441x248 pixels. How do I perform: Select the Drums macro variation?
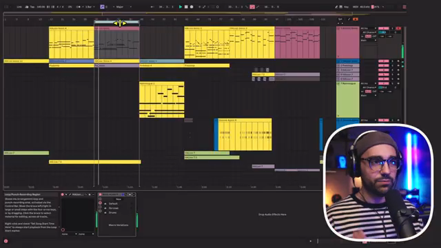tap(112, 213)
